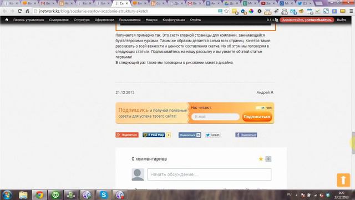Click the gray commenter avatar
This screenshot has height=200, width=355.
tap(138, 174)
